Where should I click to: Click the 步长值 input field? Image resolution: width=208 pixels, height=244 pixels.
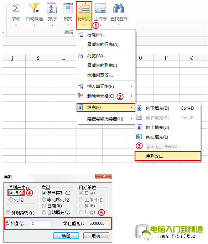pyautogui.click(x=41, y=223)
